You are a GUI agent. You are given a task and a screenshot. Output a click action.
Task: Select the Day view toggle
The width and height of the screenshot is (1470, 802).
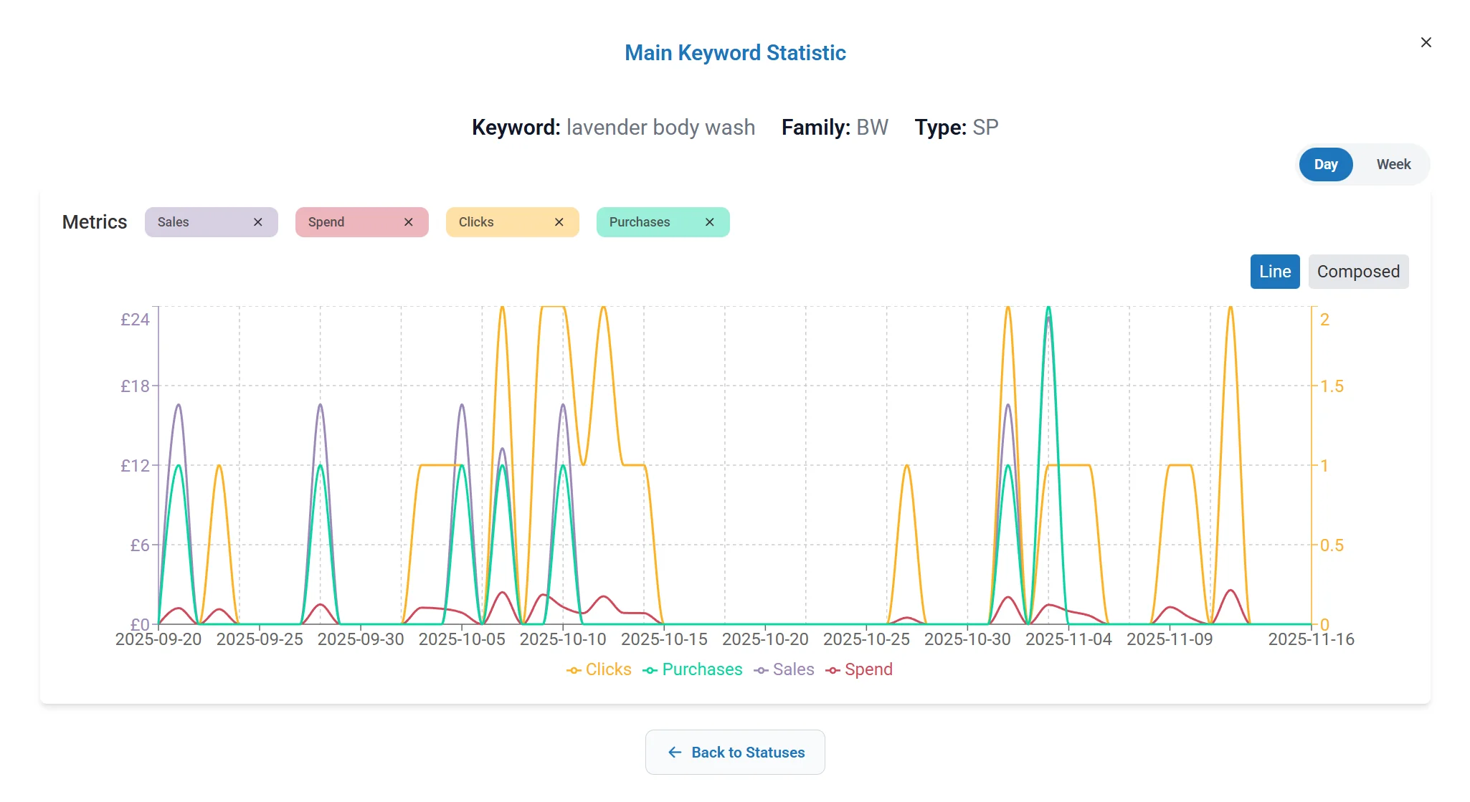coord(1325,164)
